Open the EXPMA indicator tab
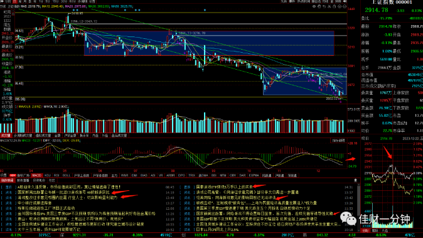Viewport: 423px width, 238px height. point(254,175)
